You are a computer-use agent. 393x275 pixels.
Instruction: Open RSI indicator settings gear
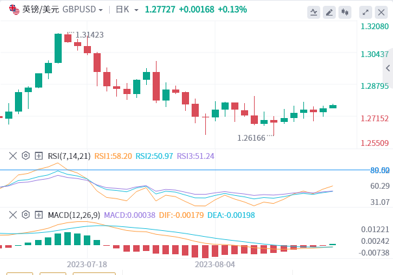pyautogui.click(x=25, y=156)
